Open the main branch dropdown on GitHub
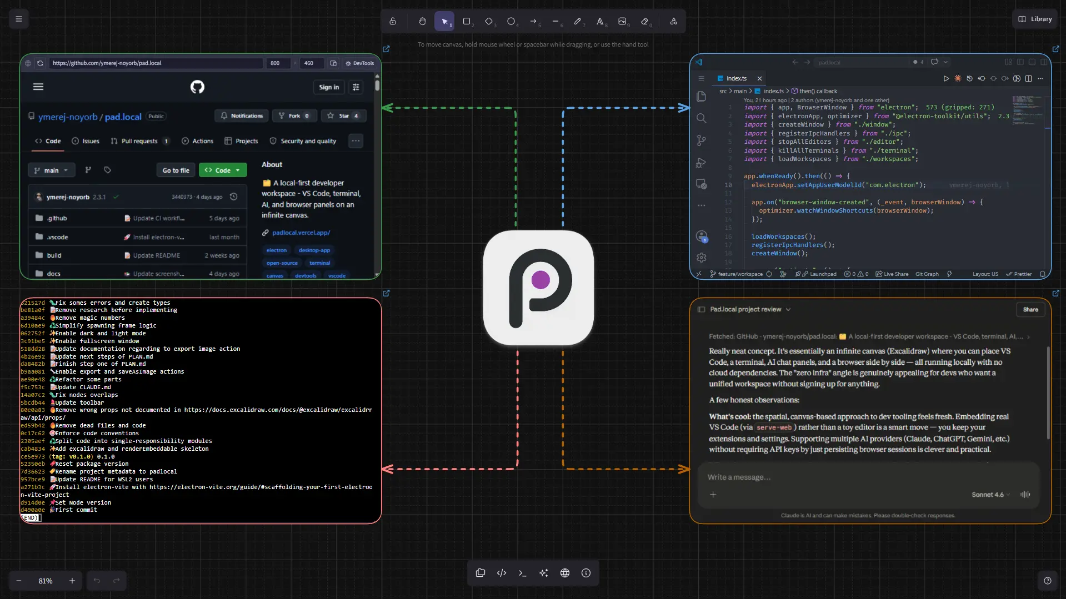 click(x=51, y=170)
